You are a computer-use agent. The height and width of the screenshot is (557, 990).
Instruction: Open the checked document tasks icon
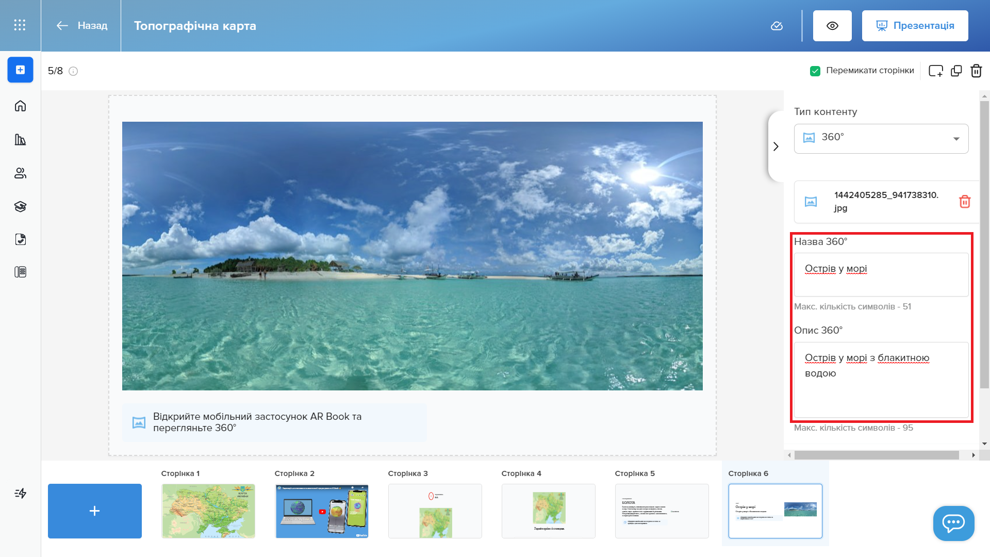coord(20,239)
